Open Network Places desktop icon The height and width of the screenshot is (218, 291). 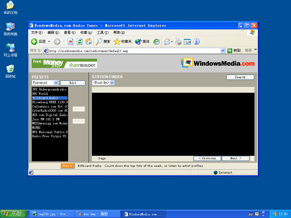[x=10, y=50]
